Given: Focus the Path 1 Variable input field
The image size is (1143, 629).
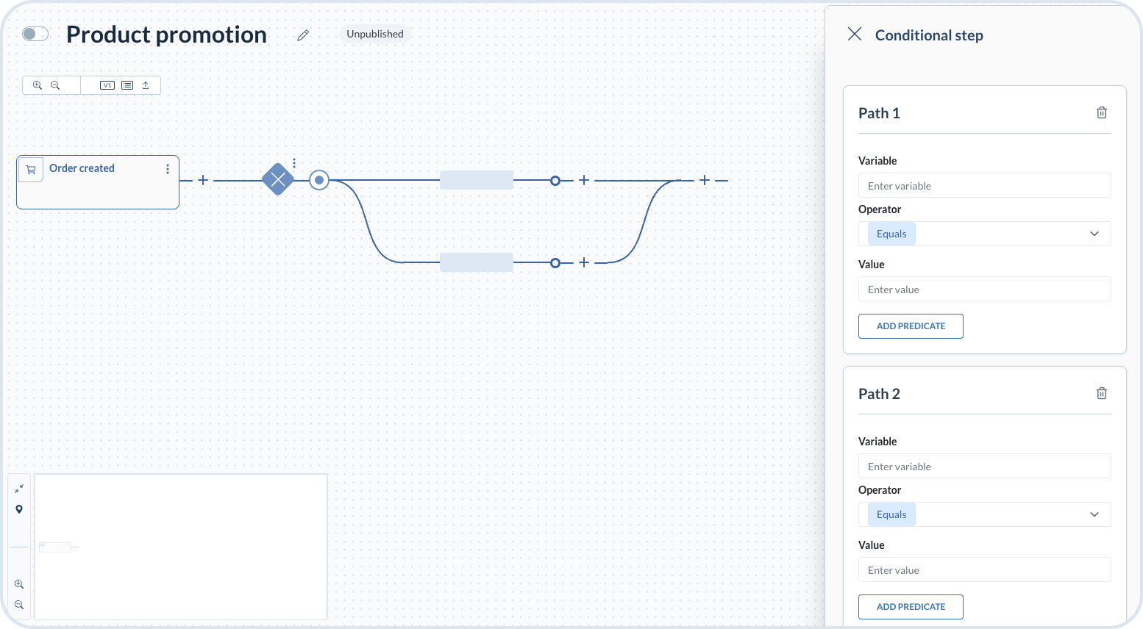Looking at the screenshot, I should (984, 186).
